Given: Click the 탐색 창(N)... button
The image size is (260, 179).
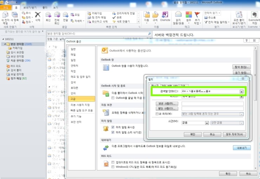Looking at the screenshot, I should (x=242, y=67).
